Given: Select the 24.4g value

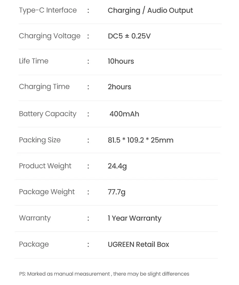Looking at the screenshot, I should point(117,166).
